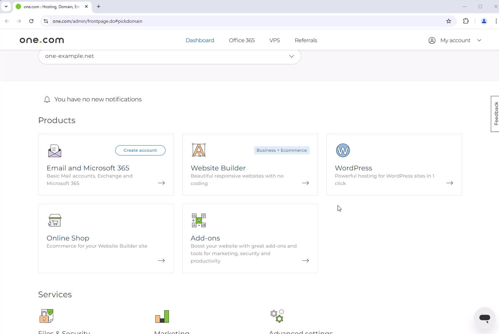Expand the My account chevron
This screenshot has width=499, height=334.
479,40
